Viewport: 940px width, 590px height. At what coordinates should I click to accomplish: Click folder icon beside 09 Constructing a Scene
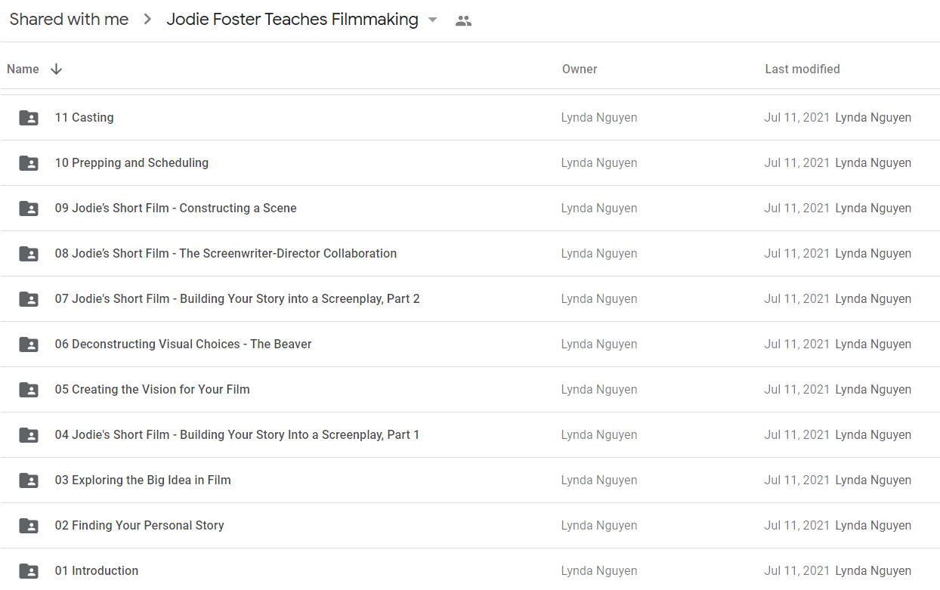(29, 209)
